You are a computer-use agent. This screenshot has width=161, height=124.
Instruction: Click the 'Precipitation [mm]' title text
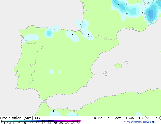point(16,118)
